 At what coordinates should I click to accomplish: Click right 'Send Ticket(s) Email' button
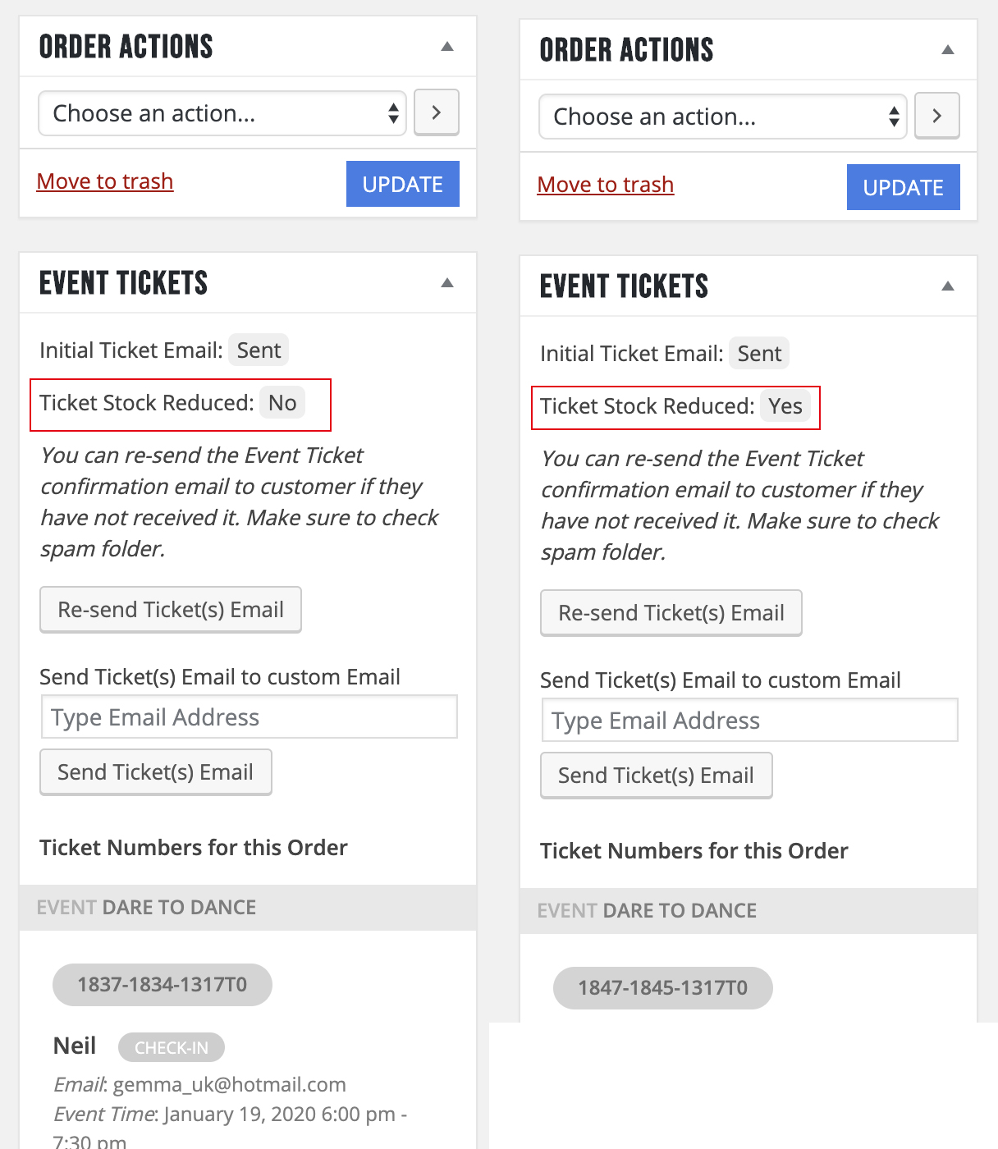tap(657, 776)
